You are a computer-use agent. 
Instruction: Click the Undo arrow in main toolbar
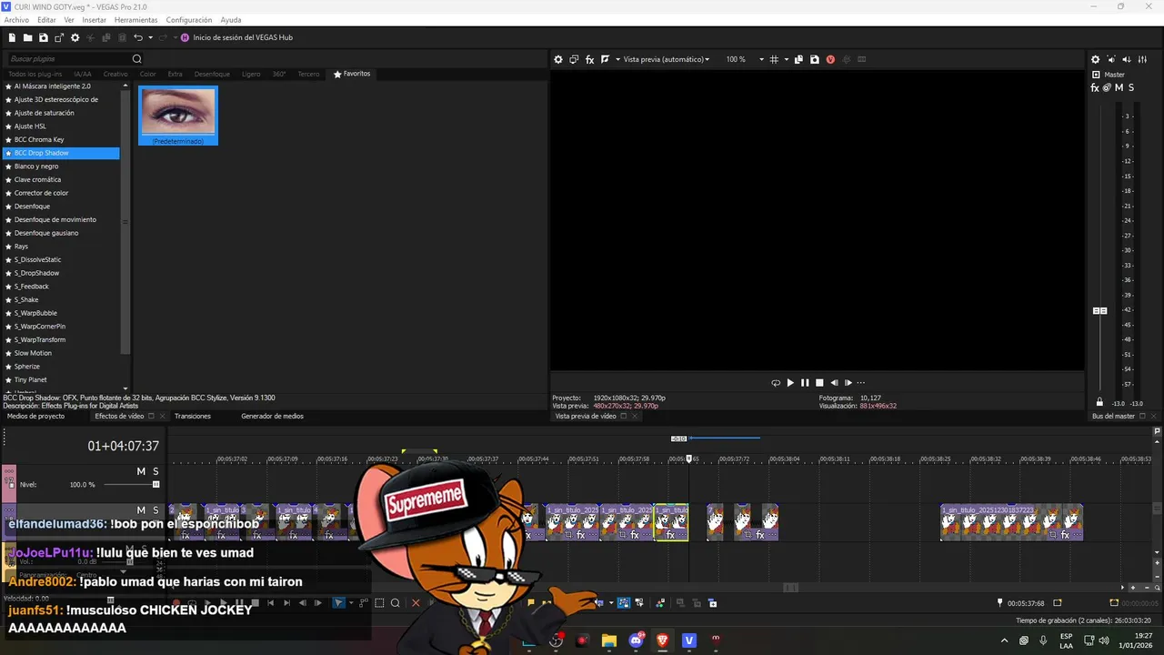tap(137, 37)
